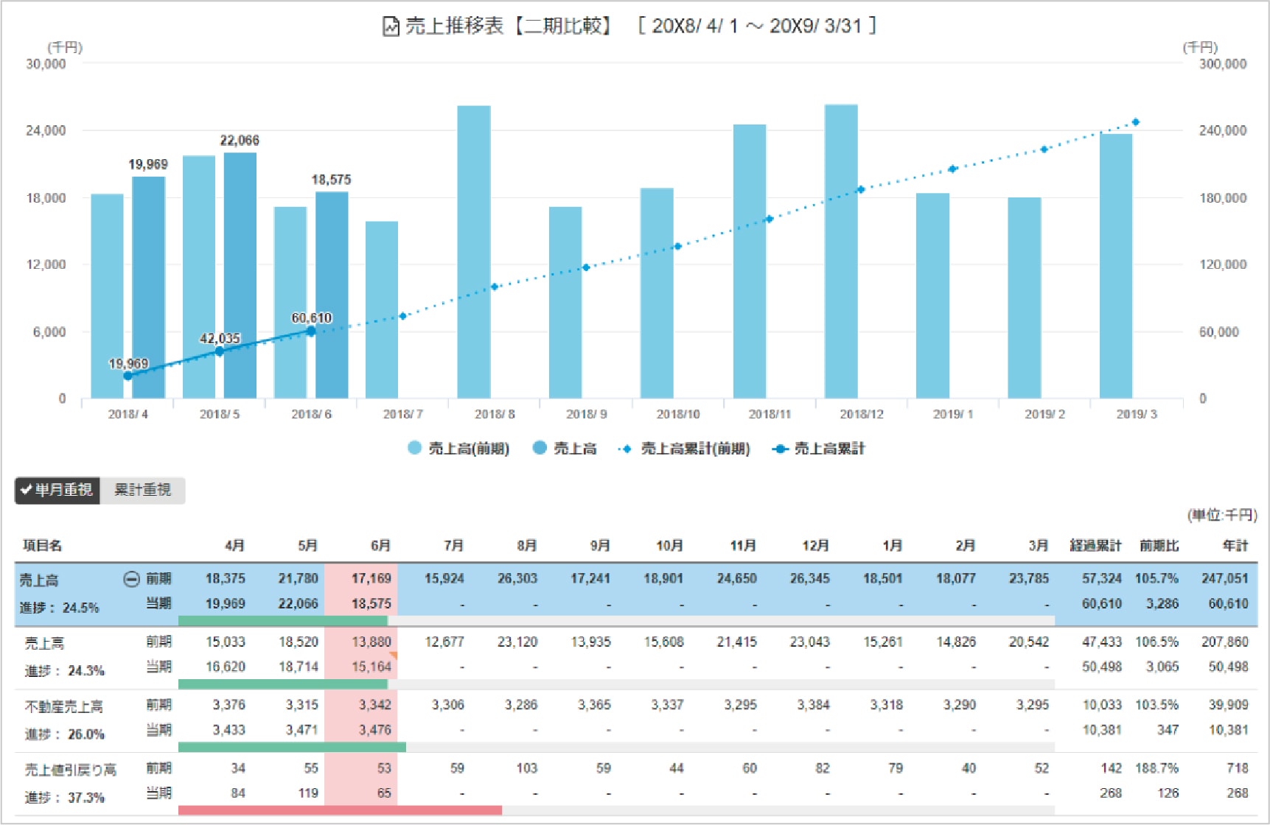Select the 売上値引戻り高 row label
Screen dimensions: 1270x825
click(70, 770)
